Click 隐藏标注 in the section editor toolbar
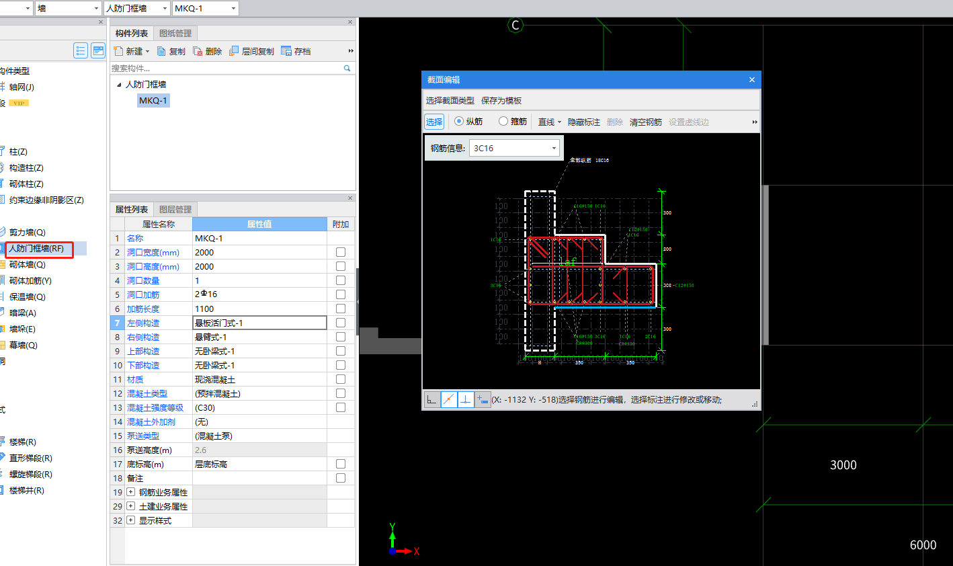This screenshot has width=953, height=566. (584, 122)
